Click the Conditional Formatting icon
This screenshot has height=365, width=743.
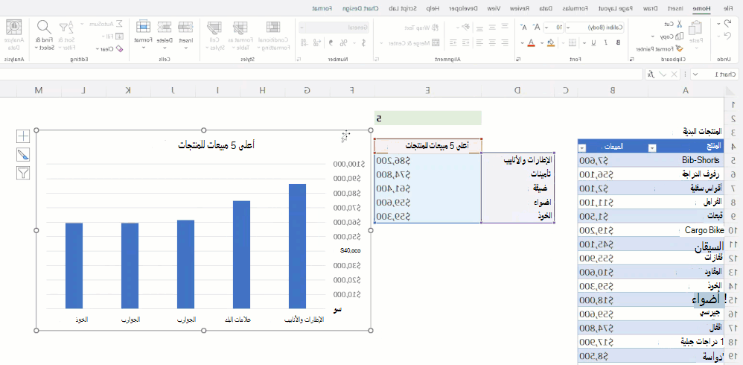click(x=273, y=27)
